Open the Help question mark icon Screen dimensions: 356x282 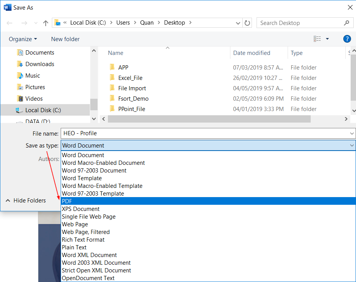347,39
